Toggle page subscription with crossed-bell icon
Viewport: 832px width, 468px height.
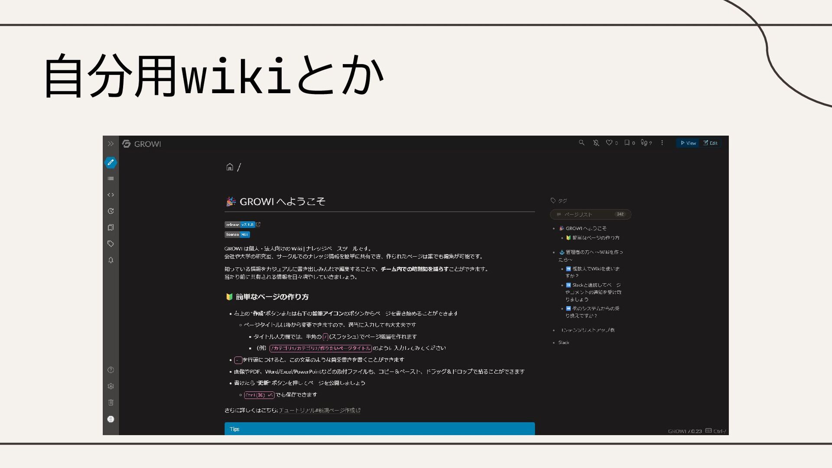[596, 143]
